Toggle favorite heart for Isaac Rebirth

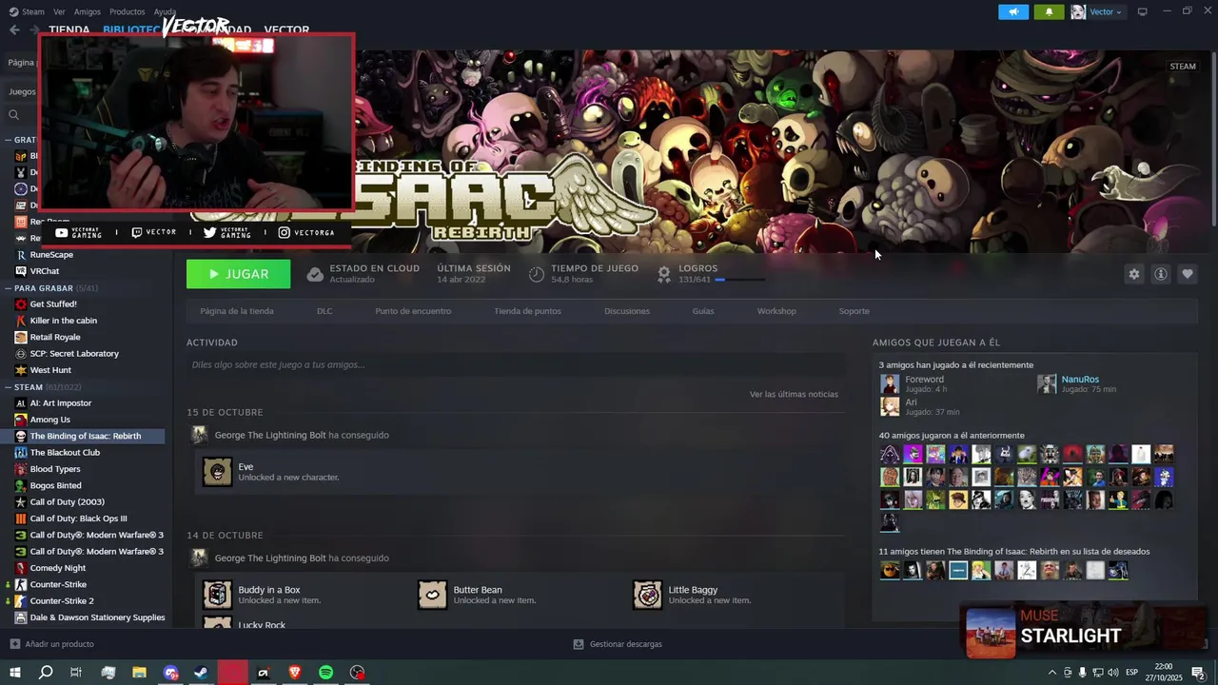[1187, 274]
